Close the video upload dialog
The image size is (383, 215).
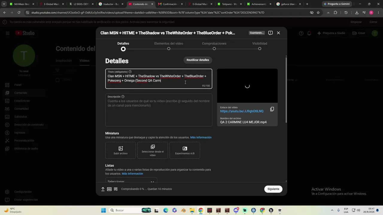pos(279,33)
